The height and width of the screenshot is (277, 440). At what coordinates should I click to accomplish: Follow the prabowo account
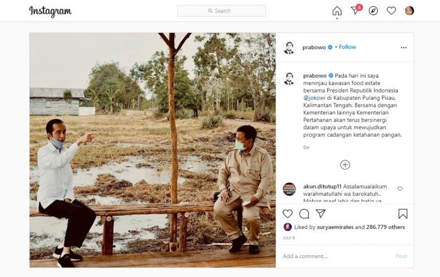[x=347, y=47]
